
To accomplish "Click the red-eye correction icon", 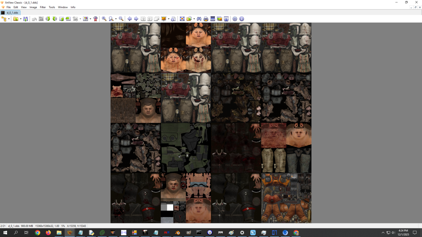I will pos(95,19).
